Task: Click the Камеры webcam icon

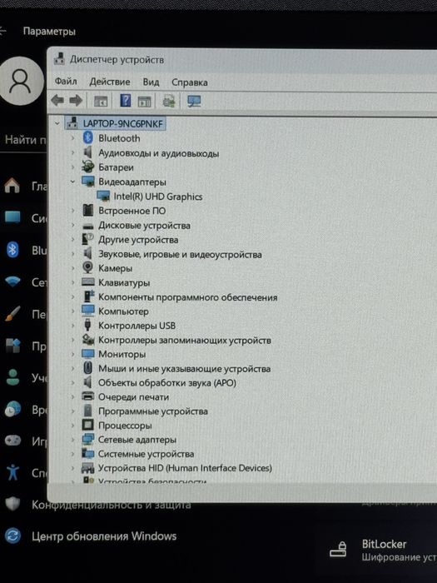Action: point(87,267)
